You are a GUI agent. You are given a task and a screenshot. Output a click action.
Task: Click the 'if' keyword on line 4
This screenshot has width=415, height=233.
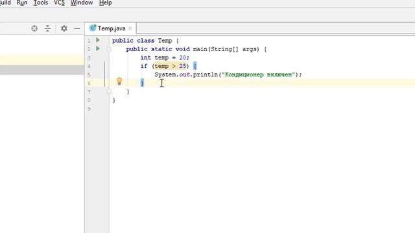(x=144, y=66)
